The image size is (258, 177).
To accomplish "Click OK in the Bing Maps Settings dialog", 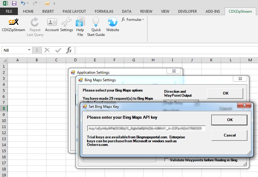I will coord(225,93).
